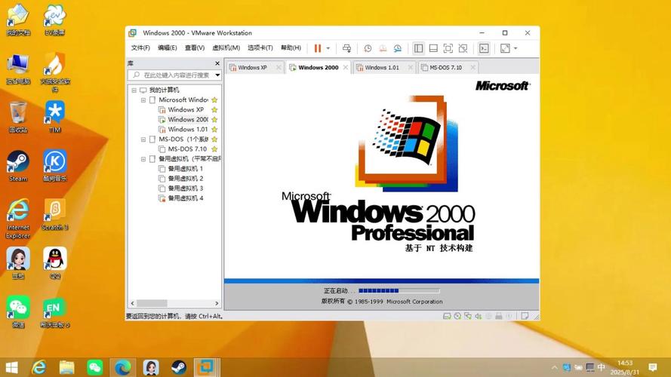Click the printer status icon

pos(499,317)
